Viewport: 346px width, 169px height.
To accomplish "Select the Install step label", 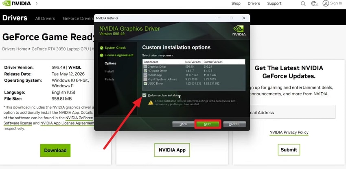I will click(x=109, y=71).
